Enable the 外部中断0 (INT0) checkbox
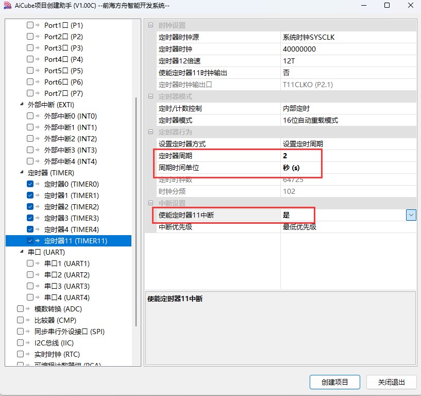Image resolution: width=421 pixels, height=396 pixels. click(x=30, y=116)
